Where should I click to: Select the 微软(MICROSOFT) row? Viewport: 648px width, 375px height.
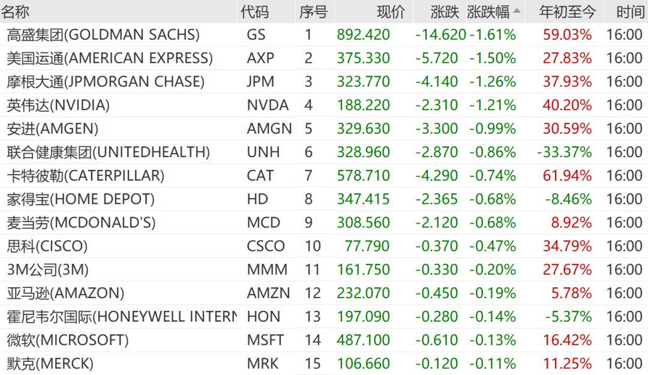click(68, 340)
